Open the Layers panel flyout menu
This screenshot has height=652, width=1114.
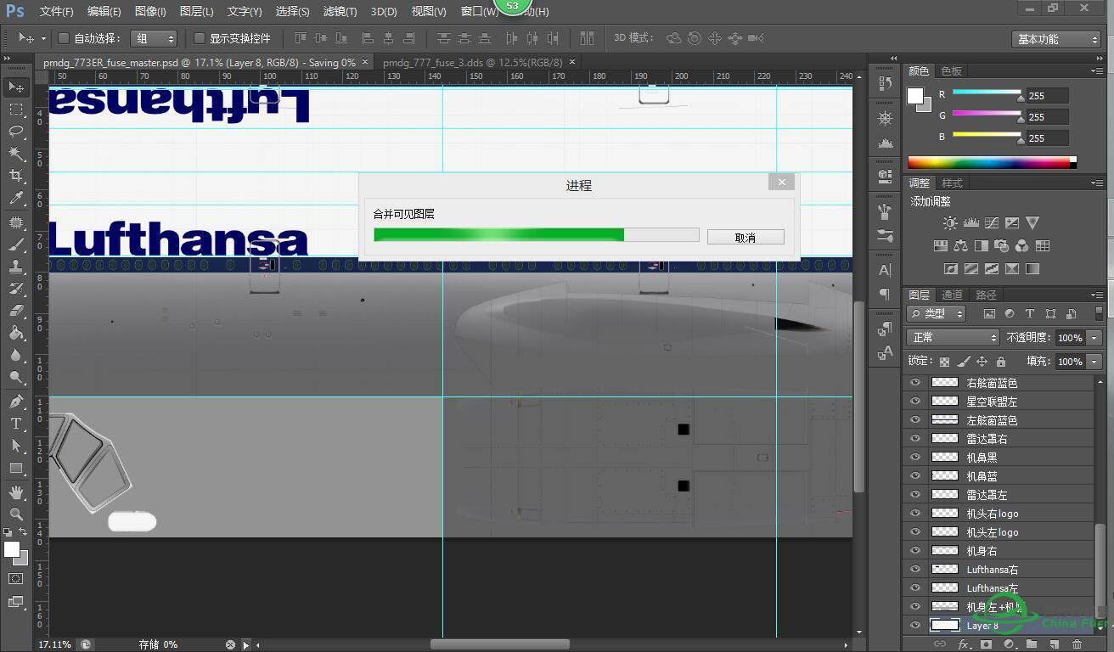(1096, 295)
